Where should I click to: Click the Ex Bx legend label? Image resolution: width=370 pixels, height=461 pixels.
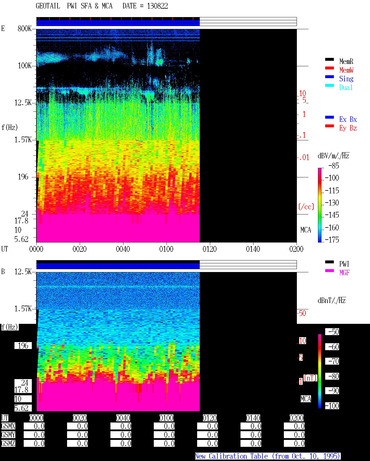point(348,119)
